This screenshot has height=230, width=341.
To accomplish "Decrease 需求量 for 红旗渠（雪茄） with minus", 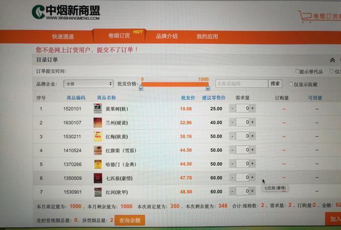I will [232, 150].
